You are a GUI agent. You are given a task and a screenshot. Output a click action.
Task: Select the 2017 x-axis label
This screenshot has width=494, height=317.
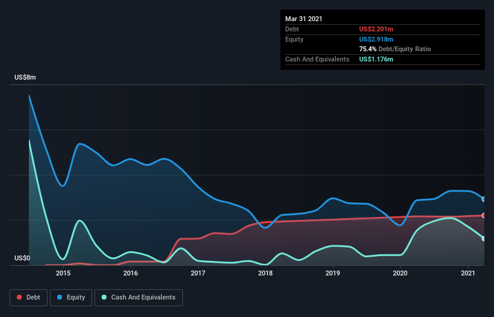click(198, 273)
